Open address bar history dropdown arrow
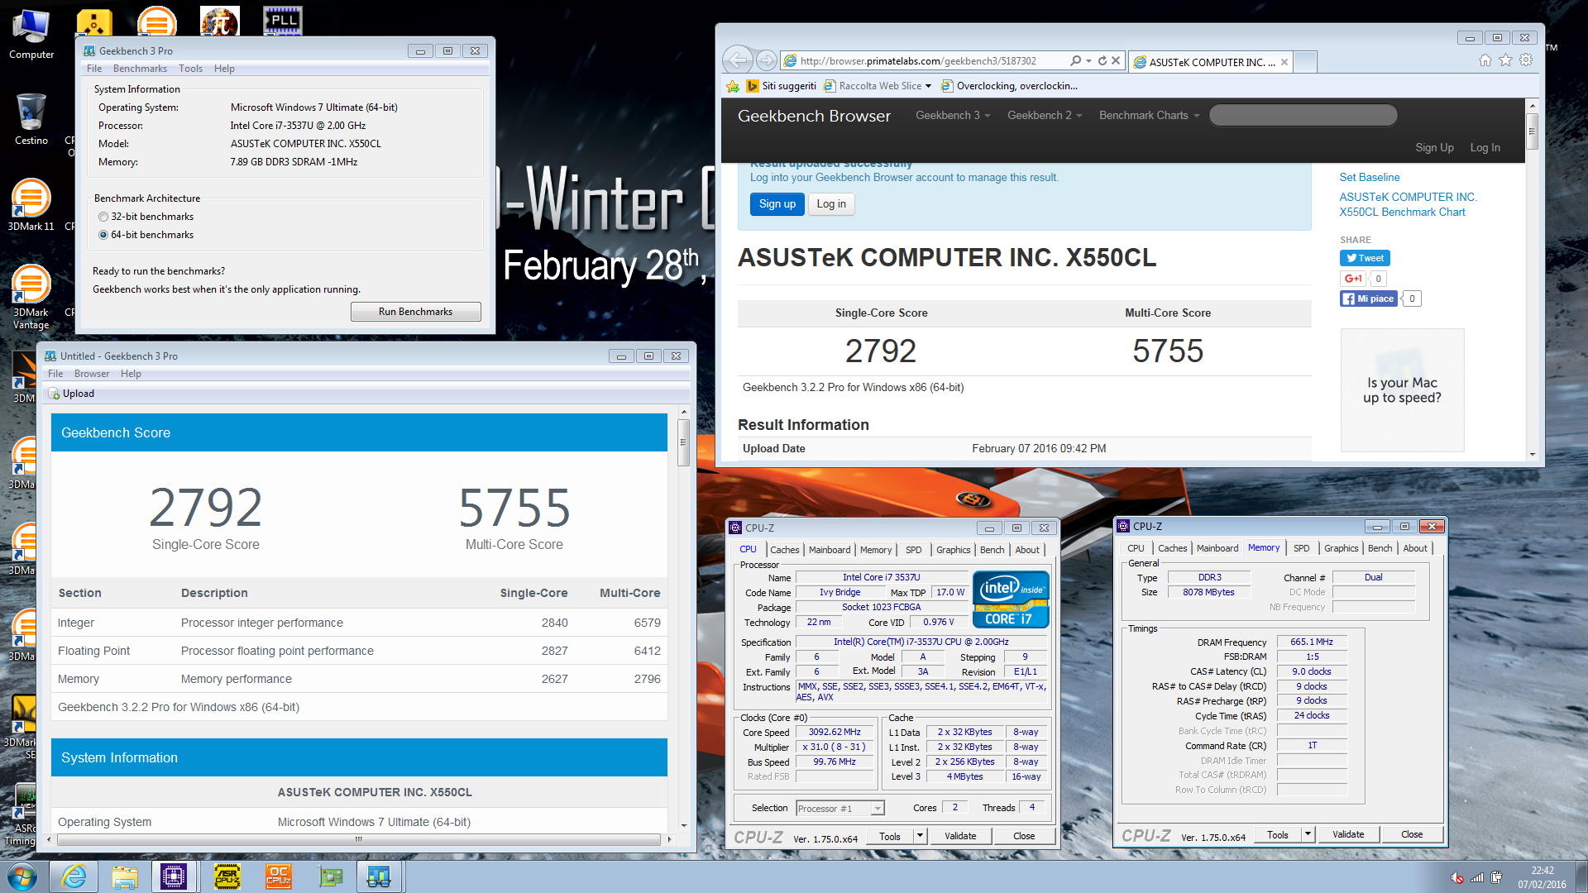Image resolution: width=1588 pixels, height=893 pixels. (1088, 60)
